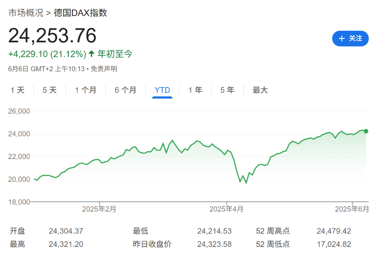Click the 26,000 y-axis label
Screen dimensions: 390x258
tap(19, 111)
